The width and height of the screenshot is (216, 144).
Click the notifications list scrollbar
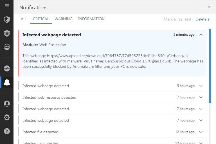(x=210, y=65)
